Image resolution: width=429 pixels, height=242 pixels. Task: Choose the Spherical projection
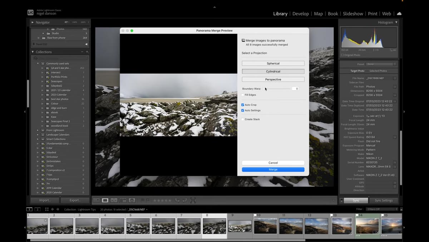tap(273, 63)
